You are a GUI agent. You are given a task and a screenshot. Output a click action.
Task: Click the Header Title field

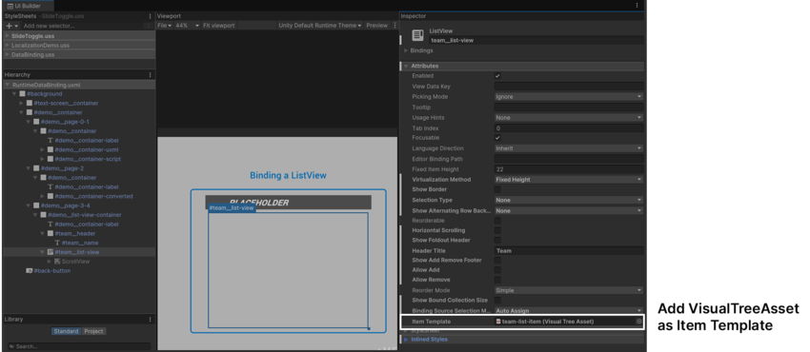coord(569,250)
